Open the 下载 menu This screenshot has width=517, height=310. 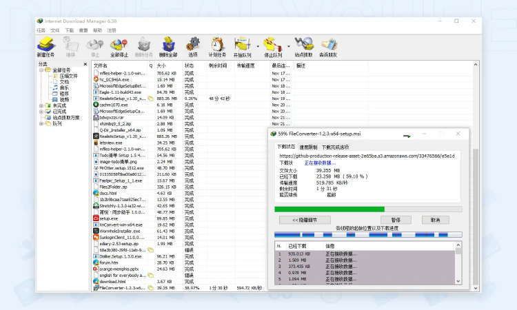pos(69,30)
